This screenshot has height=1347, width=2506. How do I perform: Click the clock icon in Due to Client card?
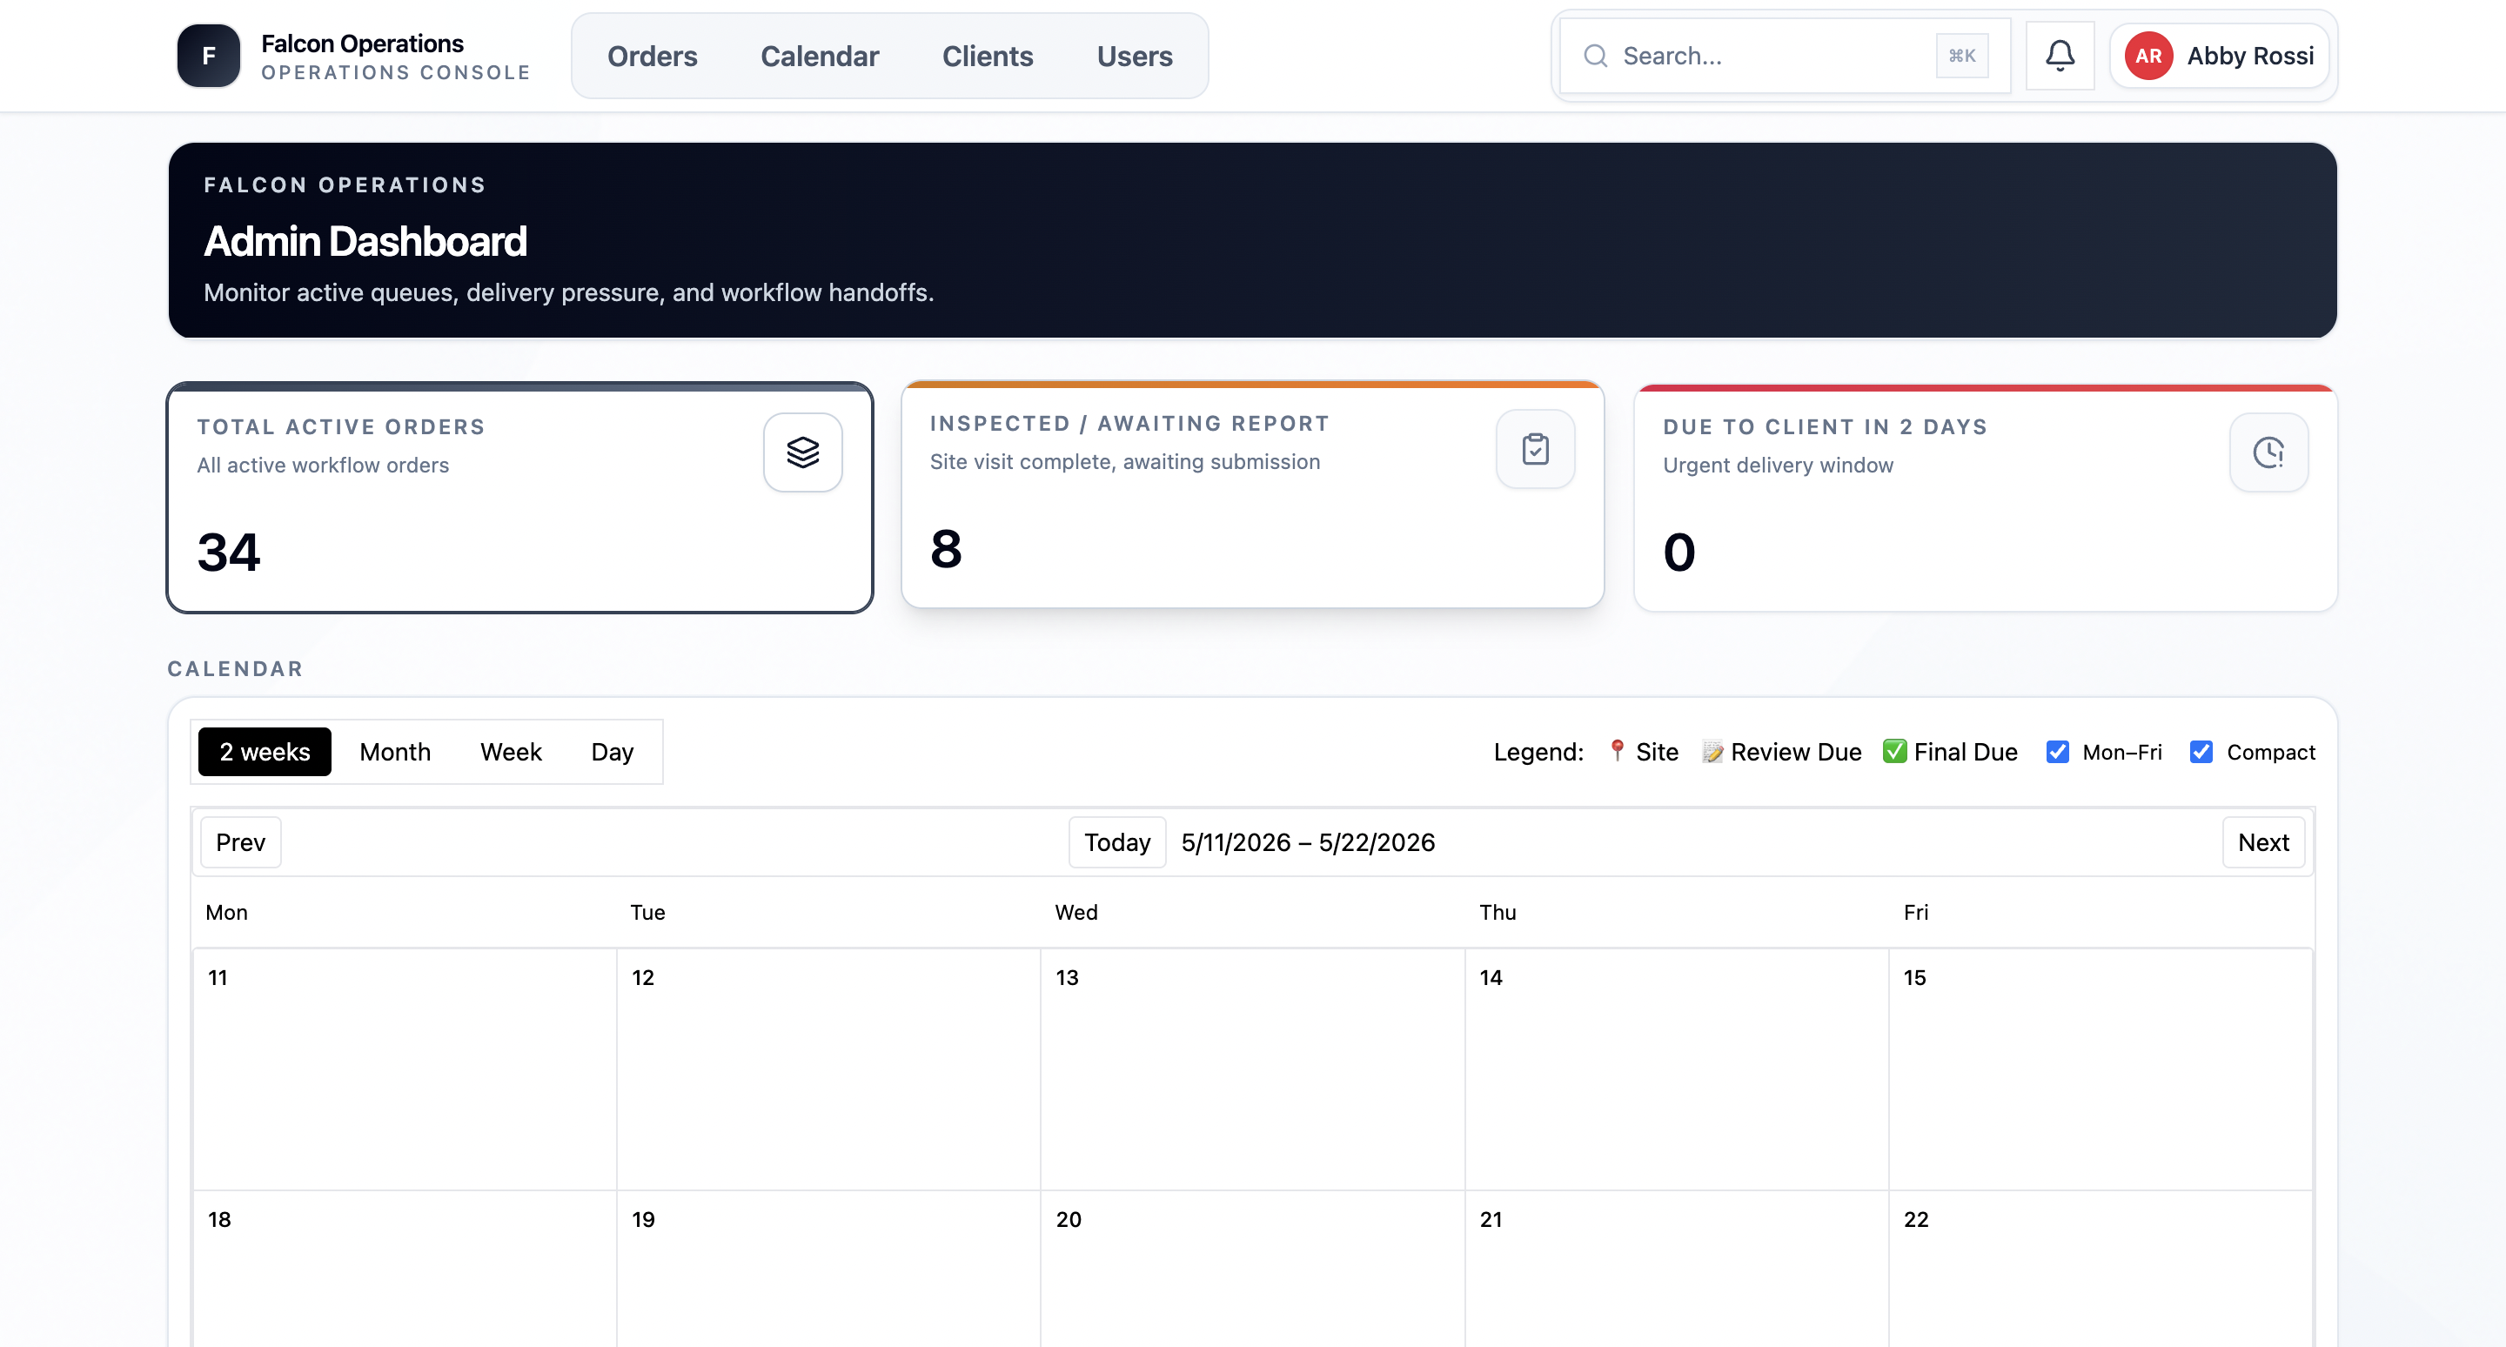(x=2268, y=452)
